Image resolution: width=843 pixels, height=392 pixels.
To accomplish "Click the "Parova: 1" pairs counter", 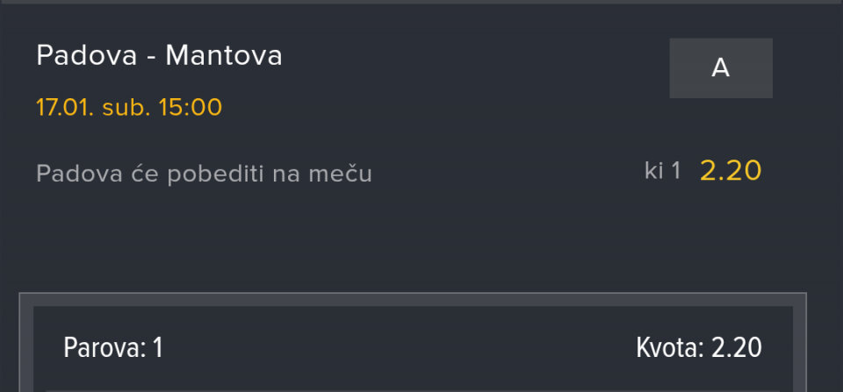I will click(113, 348).
